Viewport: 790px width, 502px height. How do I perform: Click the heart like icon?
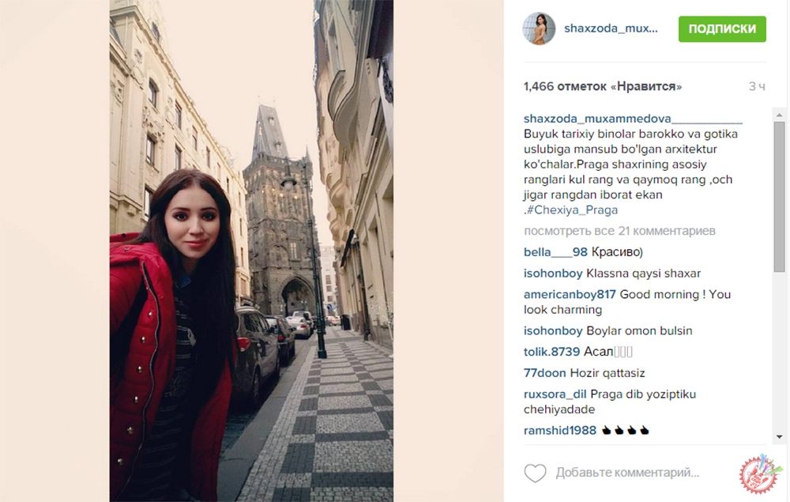tap(535, 473)
